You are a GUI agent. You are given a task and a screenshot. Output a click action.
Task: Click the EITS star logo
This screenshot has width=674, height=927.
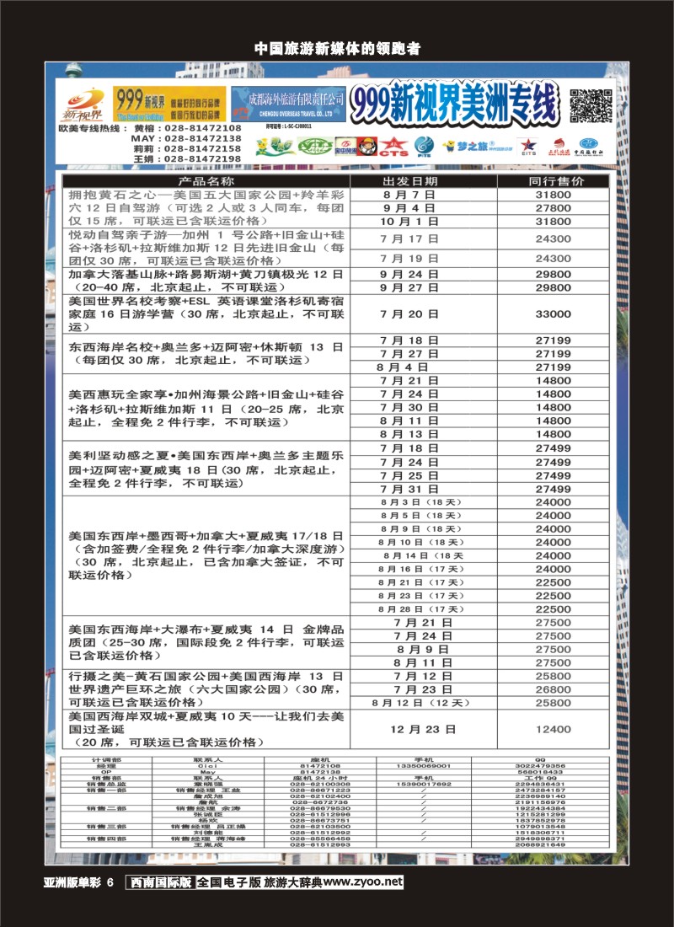point(527,147)
